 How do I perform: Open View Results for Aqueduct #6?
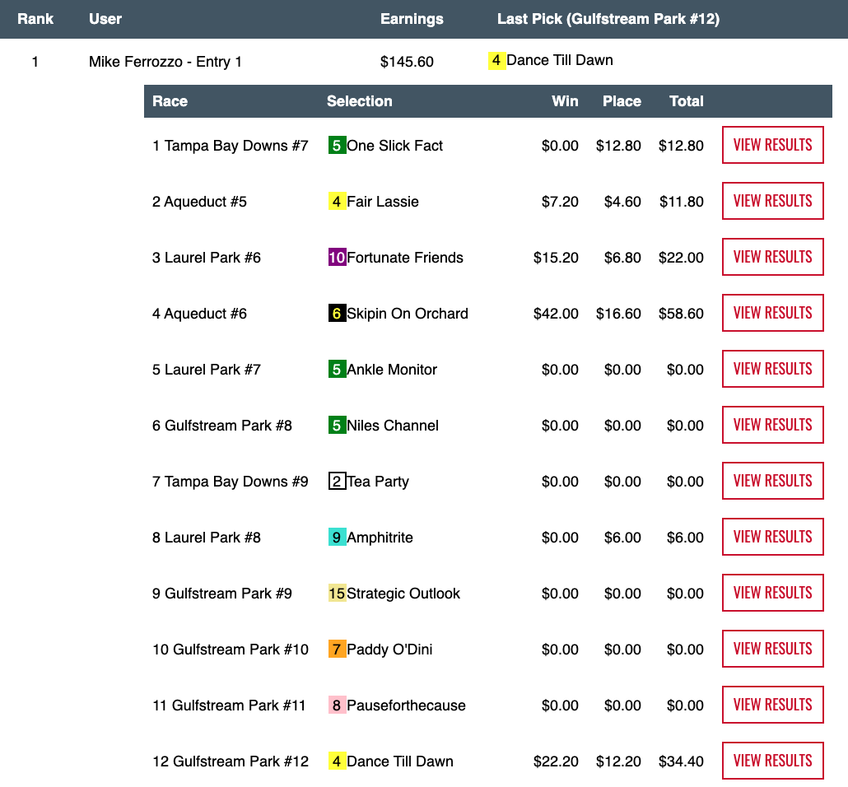pos(772,313)
